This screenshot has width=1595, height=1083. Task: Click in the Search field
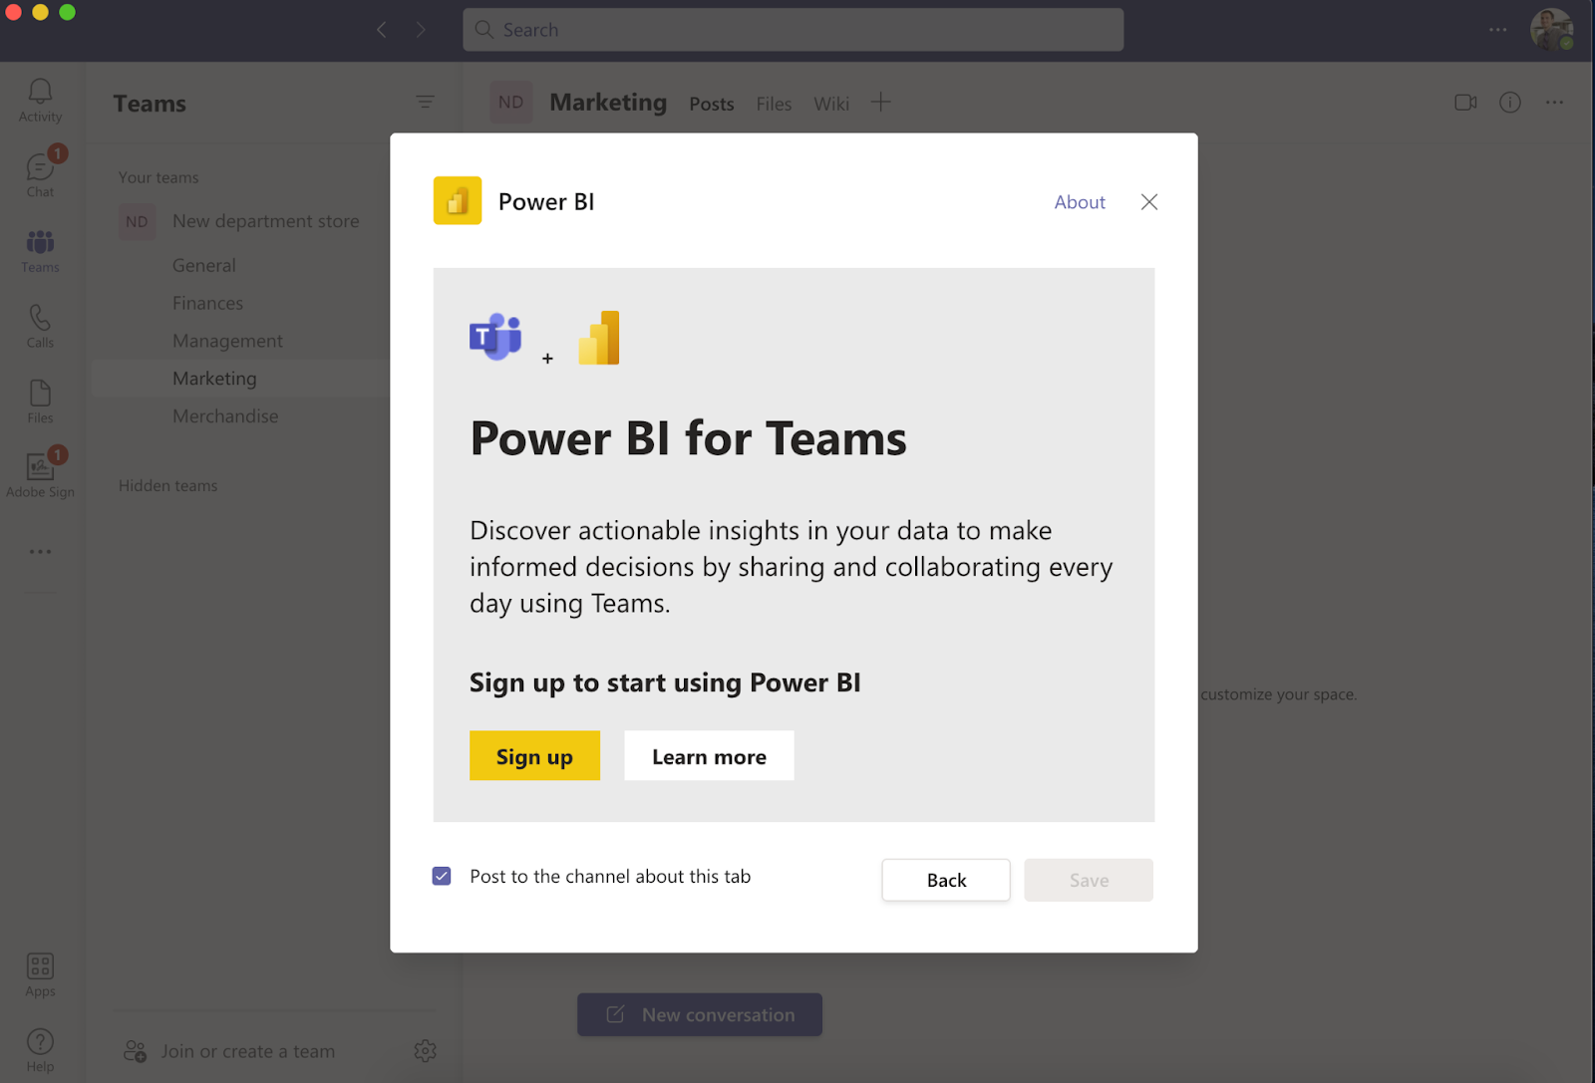coord(793,30)
